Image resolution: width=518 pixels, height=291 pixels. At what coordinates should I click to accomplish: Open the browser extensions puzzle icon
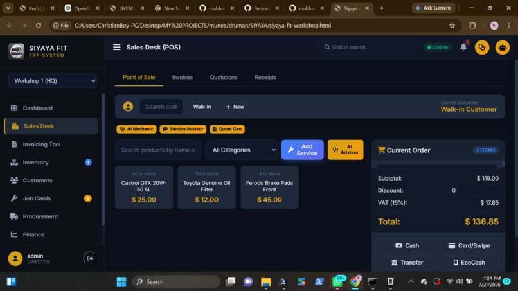pyautogui.click(x=472, y=26)
